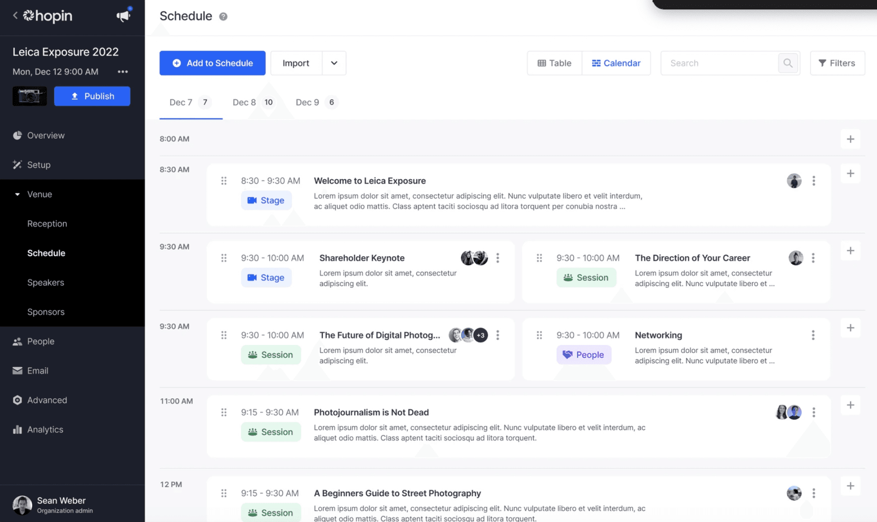Screen dimensions: 877x522
Task: Open Analytics from the sidebar
Action: [45, 429]
